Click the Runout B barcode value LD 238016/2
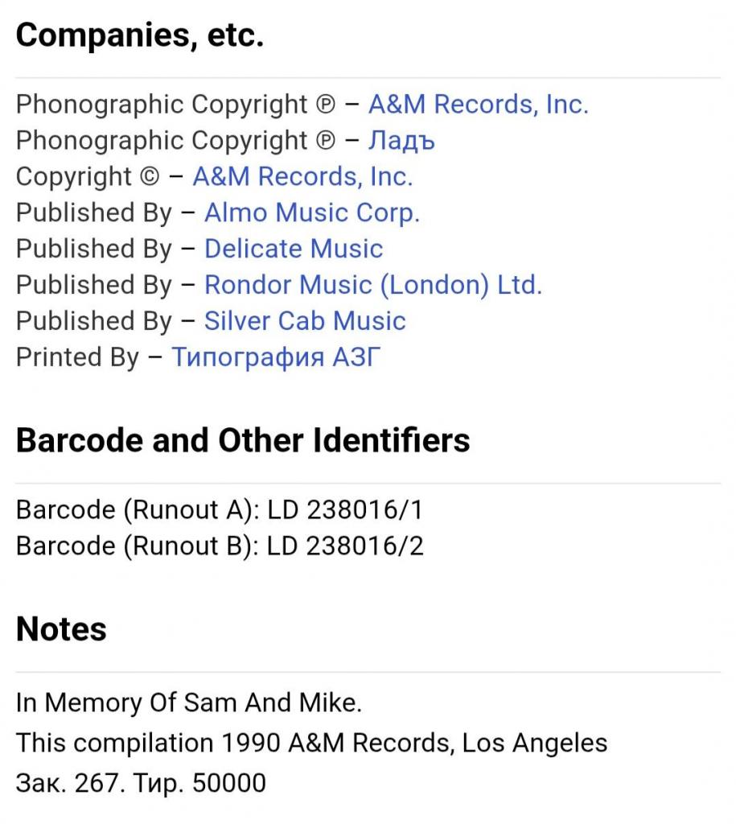The height and width of the screenshot is (824, 736). (x=345, y=546)
